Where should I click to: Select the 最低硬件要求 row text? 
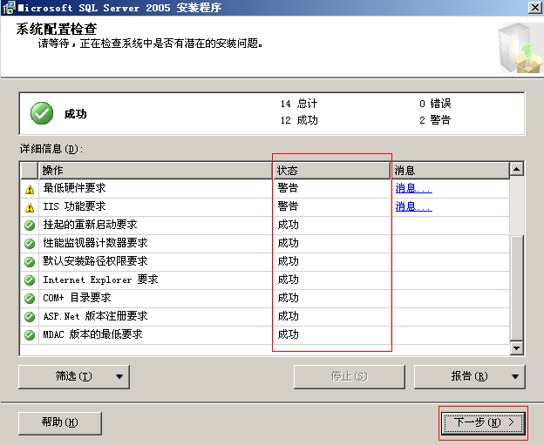[x=74, y=188]
